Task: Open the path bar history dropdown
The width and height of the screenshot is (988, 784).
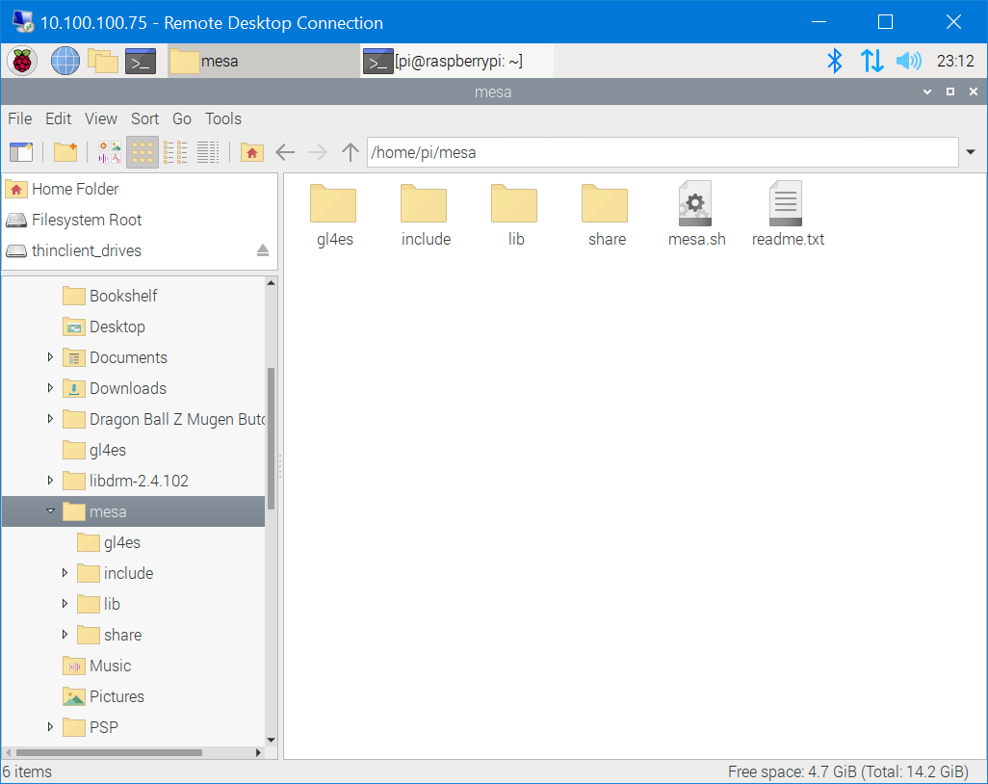Action: tap(971, 152)
